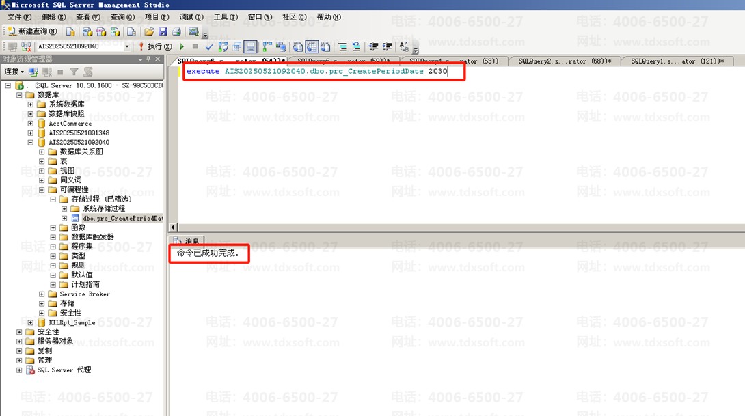Image resolution: width=745 pixels, height=416 pixels.
Task: Click the 新建查询 (New Query) toolbar button
Action: click(x=32, y=31)
